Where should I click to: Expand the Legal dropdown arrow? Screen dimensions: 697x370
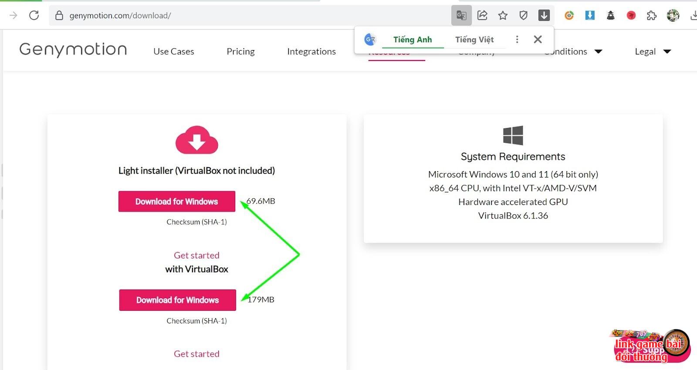(667, 51)
